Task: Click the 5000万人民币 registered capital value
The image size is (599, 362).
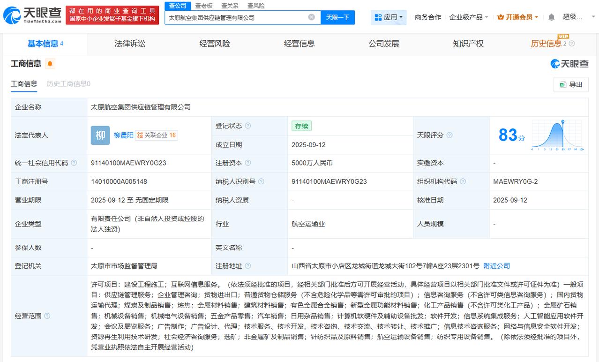Action: 313,163
